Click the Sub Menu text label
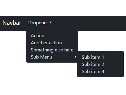 (42, 57)
